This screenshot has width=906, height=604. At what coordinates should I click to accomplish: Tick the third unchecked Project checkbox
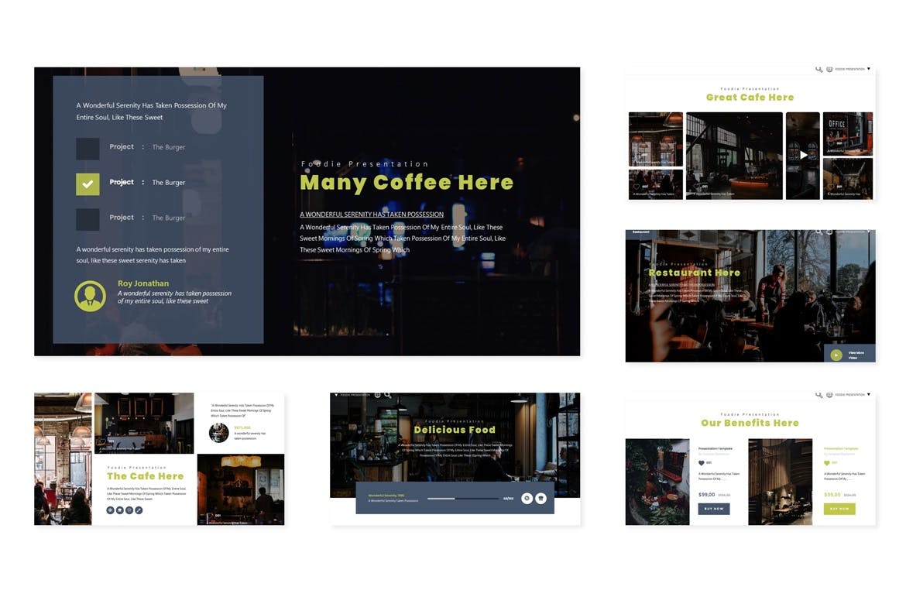[x=88, y=219]
